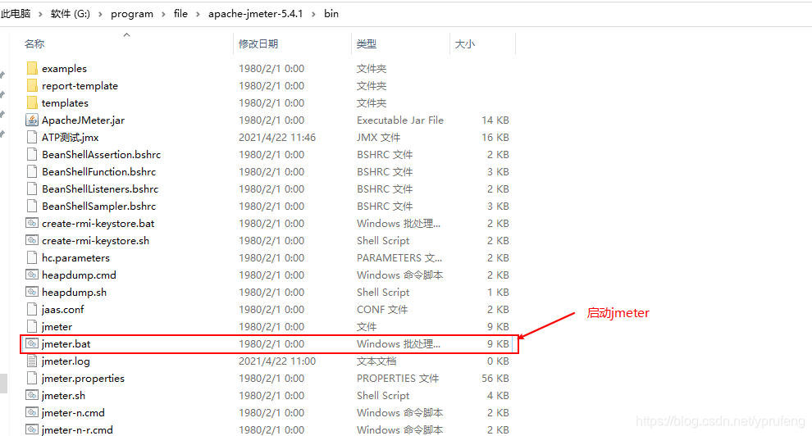This screenshot has height=436, width=812.
Task: Jump to file folder breadcrumb
Action: pos(180,13)
